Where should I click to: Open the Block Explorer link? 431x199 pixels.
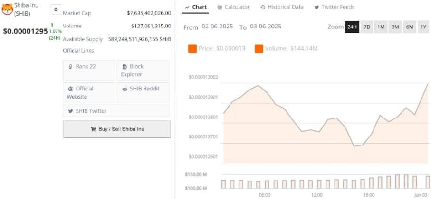tap(143, 71)
